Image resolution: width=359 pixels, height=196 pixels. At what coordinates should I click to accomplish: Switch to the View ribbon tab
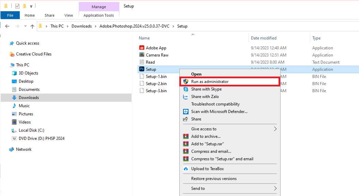69,15
